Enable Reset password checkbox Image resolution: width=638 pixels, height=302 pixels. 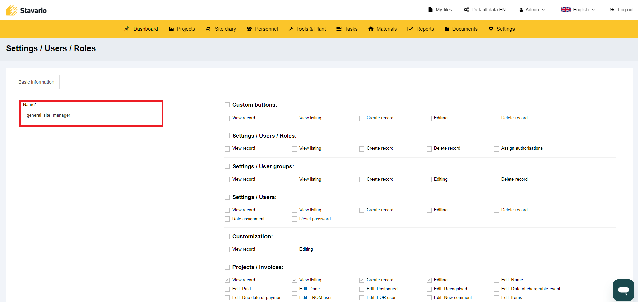[294, 219]
